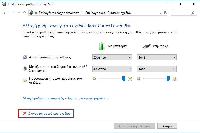
Task: Click dim sun icon of battery brightness slider
Action: (x=94, y=79)
